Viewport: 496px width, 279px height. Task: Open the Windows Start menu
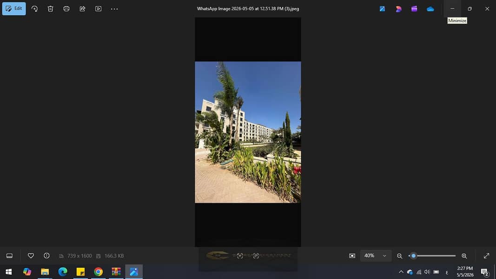8,272
